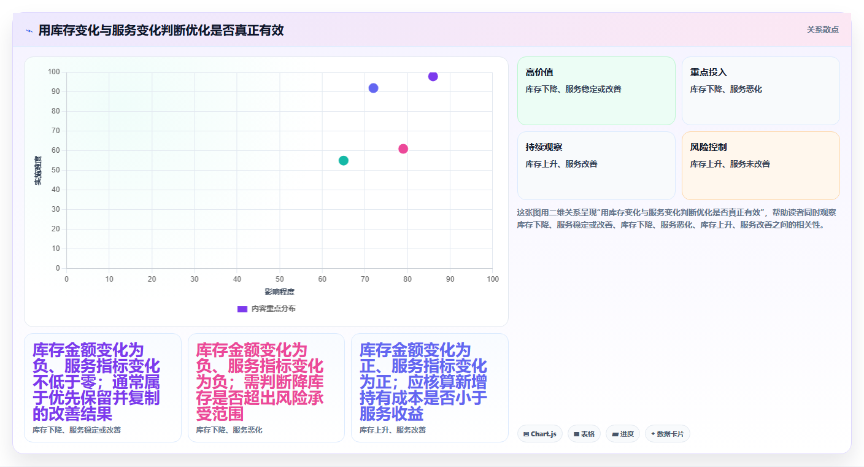Click the lightning icon beside the title

pyautogui.click(x=29, y=31)
